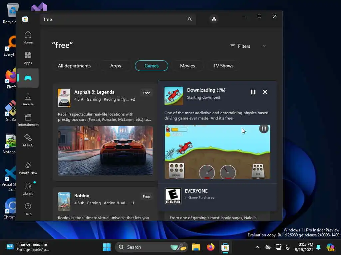Select the Apps filter tab
The width and height of the screenshot is (341, 255).
click(116, 66)
